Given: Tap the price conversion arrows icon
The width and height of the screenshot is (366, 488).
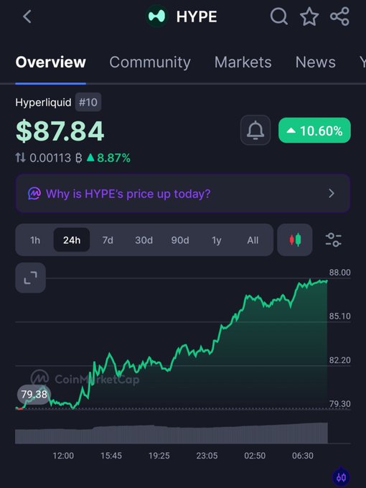Looking at the screenshot, I should (x=21, y=158).
